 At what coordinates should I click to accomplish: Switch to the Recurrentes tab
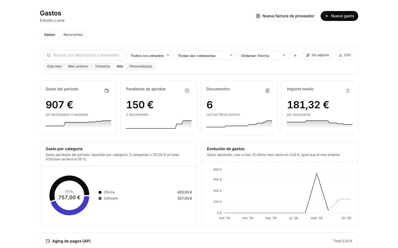(73, 35)
